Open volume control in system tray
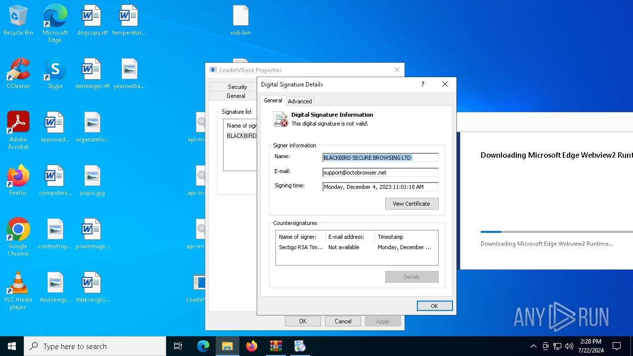 click(x=569, y=346)
